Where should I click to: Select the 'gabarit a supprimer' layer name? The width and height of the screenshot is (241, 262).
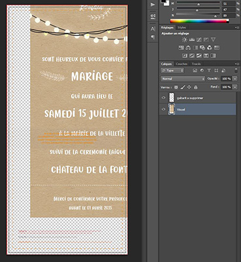click(x=190, y=98)
